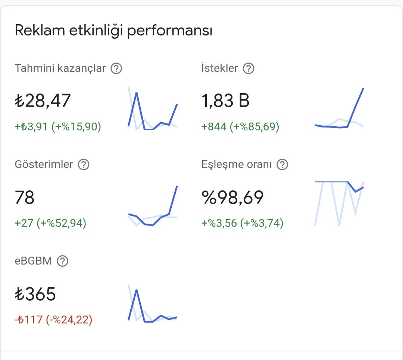Click the Eşleşme oranı sparkline chart
The image size is (403, 360).
pos(339,203)
